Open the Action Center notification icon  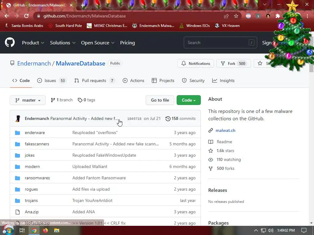[304, 230]
